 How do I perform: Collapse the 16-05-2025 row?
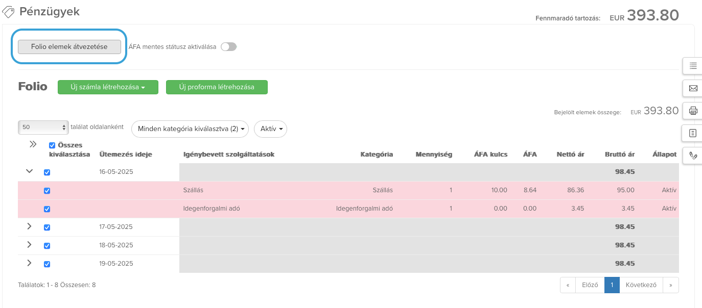pyautogui.click(x=29, y=172)
